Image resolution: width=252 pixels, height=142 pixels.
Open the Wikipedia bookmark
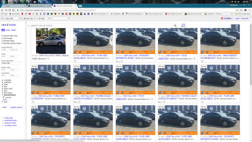(x=116, y=14)
